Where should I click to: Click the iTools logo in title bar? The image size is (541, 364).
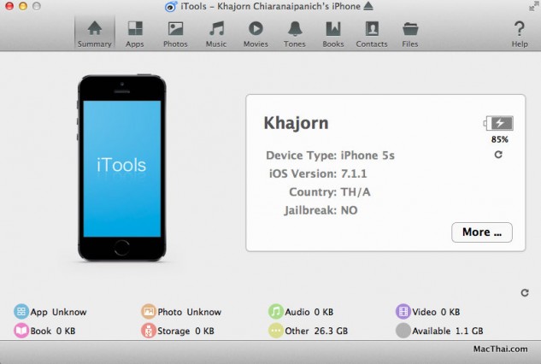[171, 6]
